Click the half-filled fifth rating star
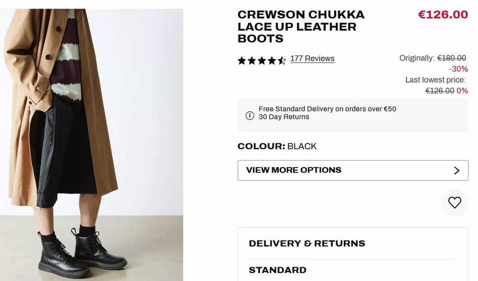Viewport: 478px width, 281px height. point(282,61)
